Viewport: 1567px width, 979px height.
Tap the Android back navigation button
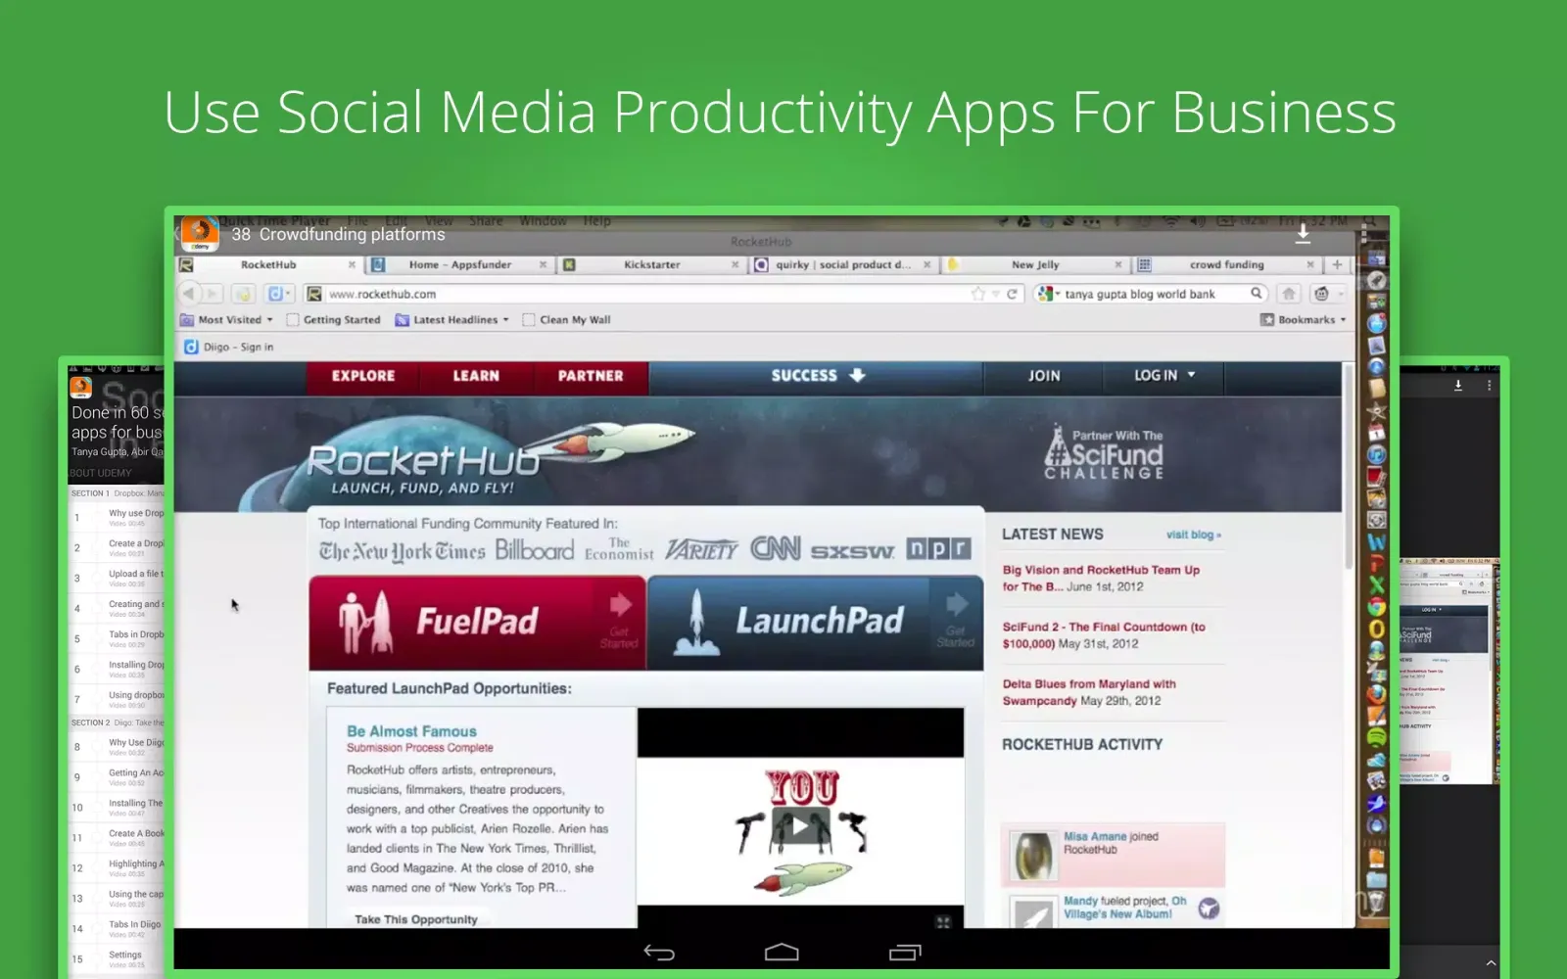pyautogui.click(x=659, y=953)
